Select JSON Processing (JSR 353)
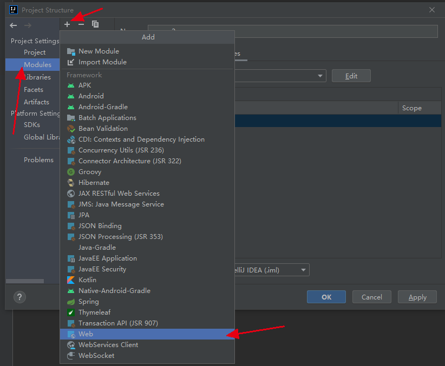This screenshot has height=366, width=445. (x=147, y=237)
